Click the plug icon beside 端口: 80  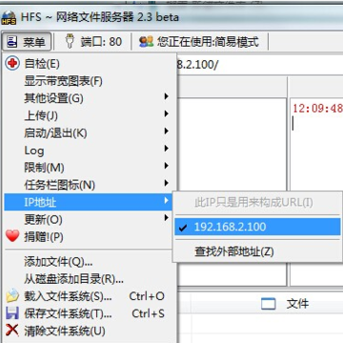pyautogui.click(x=70, y=41)
